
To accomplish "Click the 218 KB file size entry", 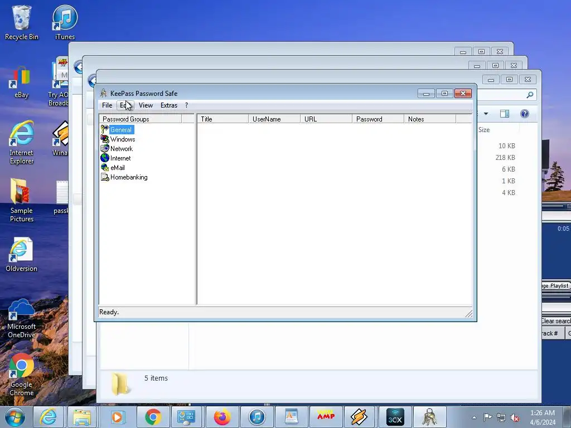I will (505, 158).
